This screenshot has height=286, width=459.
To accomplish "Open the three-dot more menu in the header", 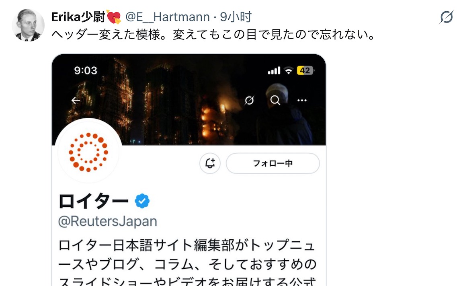I will [x=302, y=100].
